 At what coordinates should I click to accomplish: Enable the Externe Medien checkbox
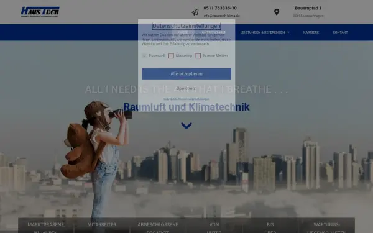198,56
